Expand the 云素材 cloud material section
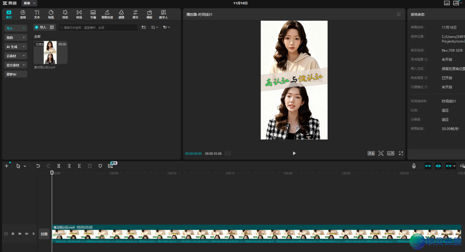465x252 pixels. (16, 56)
